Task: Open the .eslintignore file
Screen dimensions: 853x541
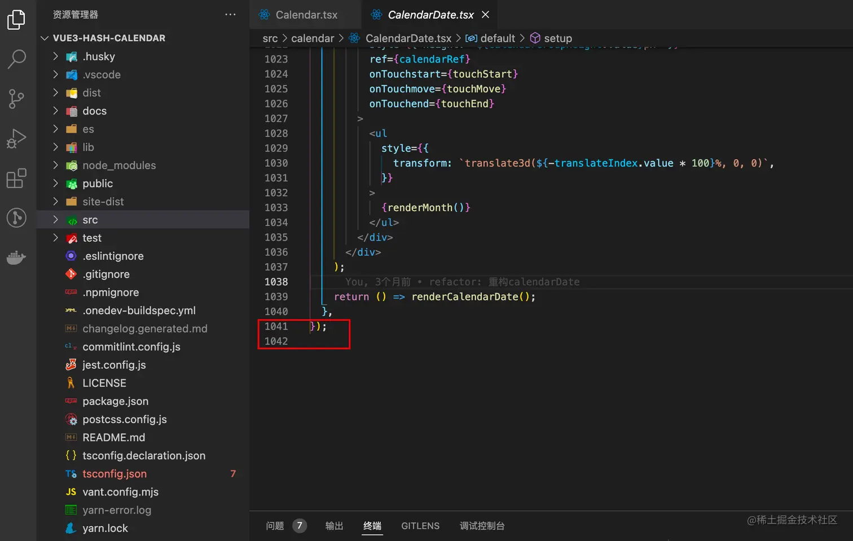Action: tap(143, 256)
